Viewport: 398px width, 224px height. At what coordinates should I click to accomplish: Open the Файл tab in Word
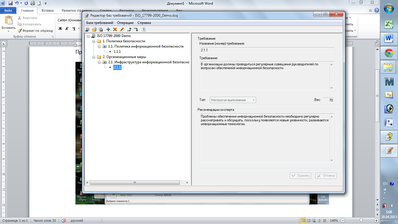(8, 11)
